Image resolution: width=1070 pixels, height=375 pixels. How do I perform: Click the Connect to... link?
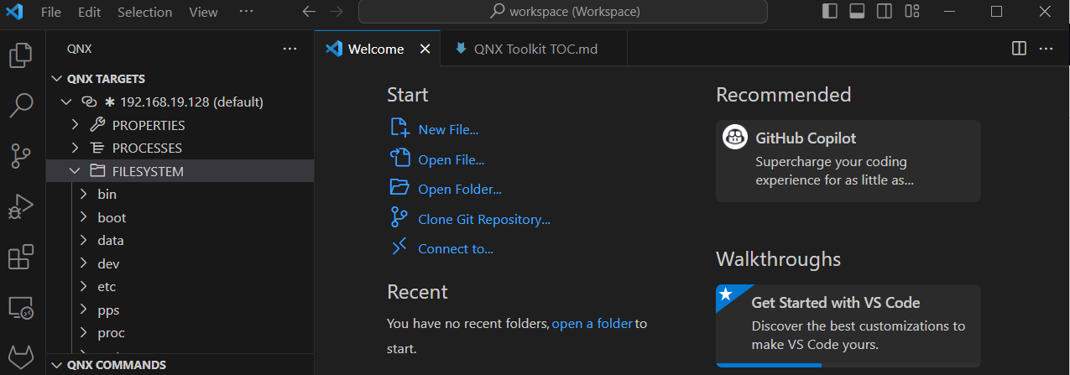click(x=456, y=248)
